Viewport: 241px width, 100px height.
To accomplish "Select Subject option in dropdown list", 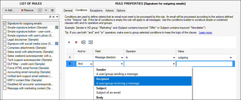I will (143, 90).
